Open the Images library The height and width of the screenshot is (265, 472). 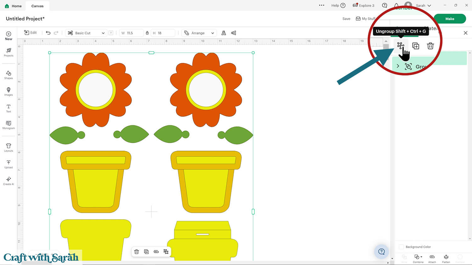pos(8,91)
